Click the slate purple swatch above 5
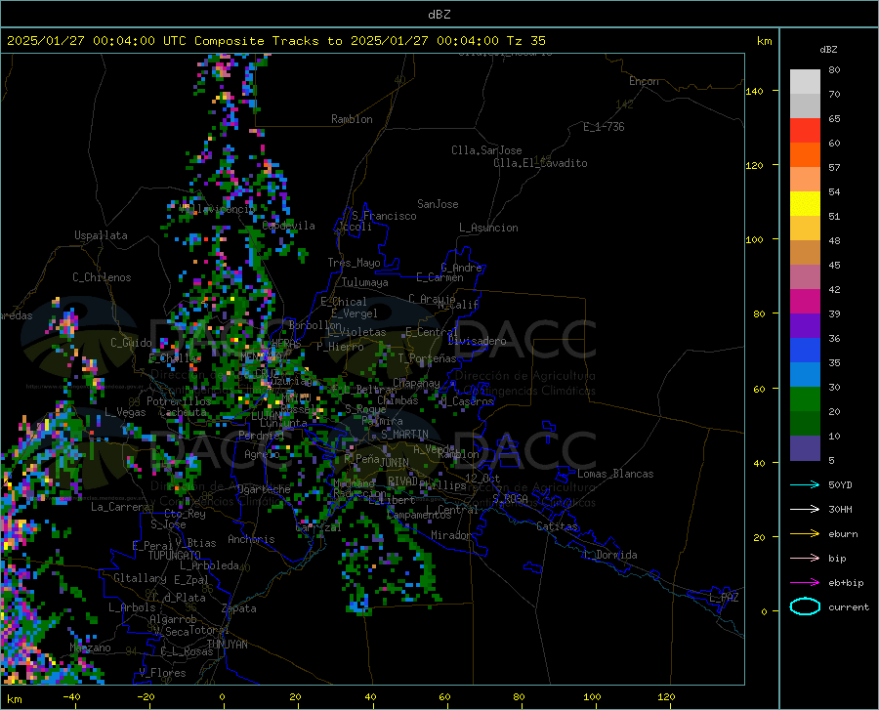Screen dimensions: 879x710 click(805, 448)
